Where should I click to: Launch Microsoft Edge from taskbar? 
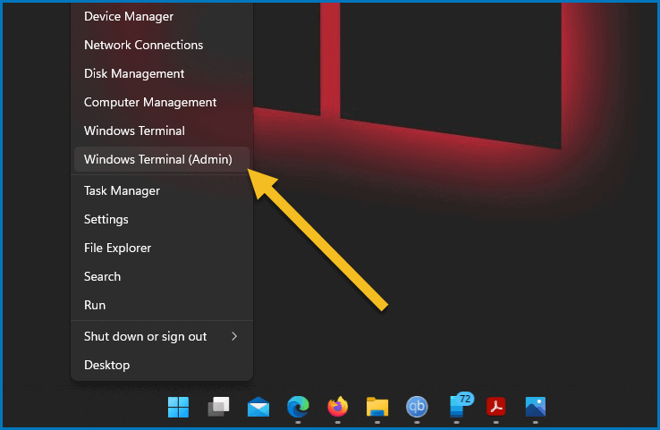[x=298, y=407]
